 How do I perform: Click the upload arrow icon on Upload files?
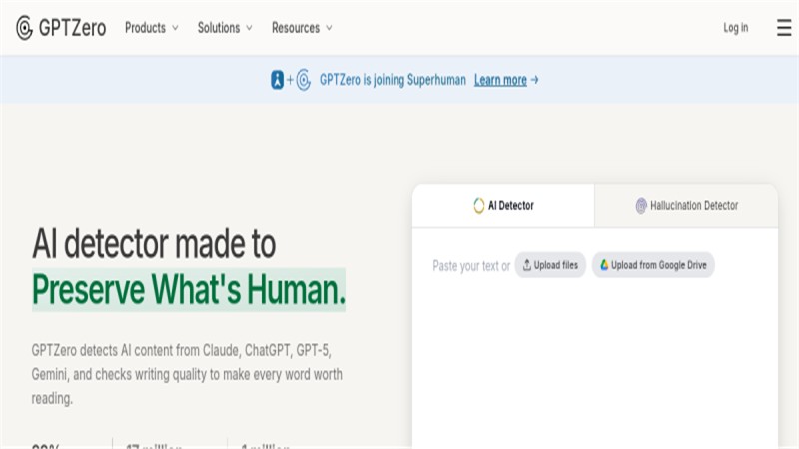coord(527,265)
